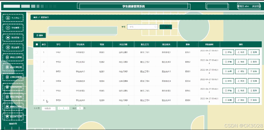Screen dimensions: 264x130
Task: Click the 个人中心 user icon in sidebar
Action: (x=8, y=18)
